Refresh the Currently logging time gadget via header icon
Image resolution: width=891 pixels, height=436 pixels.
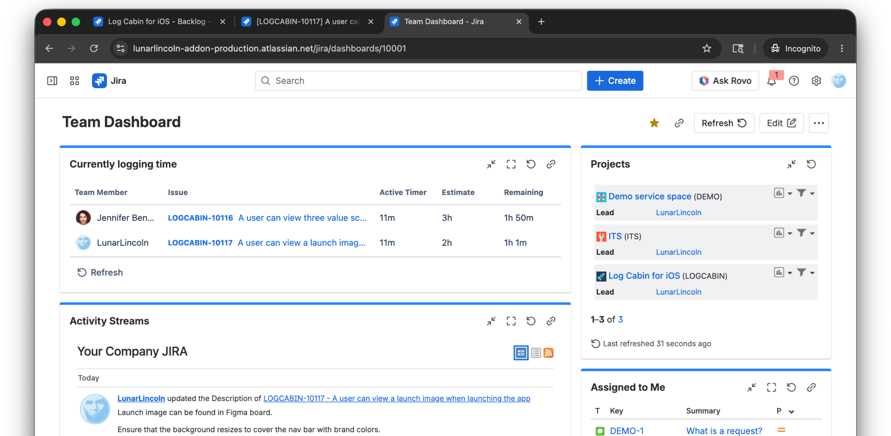pyautogui.click(x=531, y=164)
